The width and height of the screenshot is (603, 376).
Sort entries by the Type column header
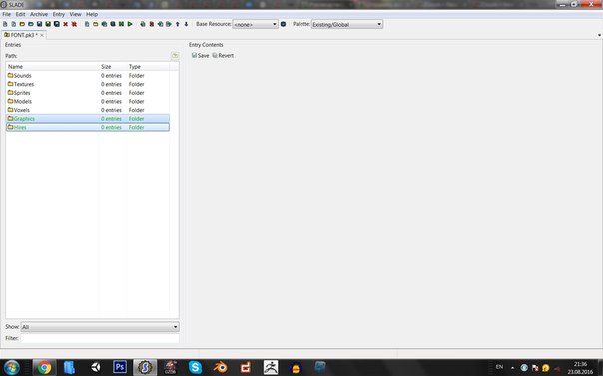pyautogui.click(x=148, y=67)
